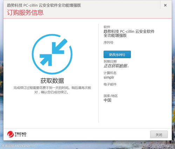Click the software name under 软件

(x=129, y=33)
